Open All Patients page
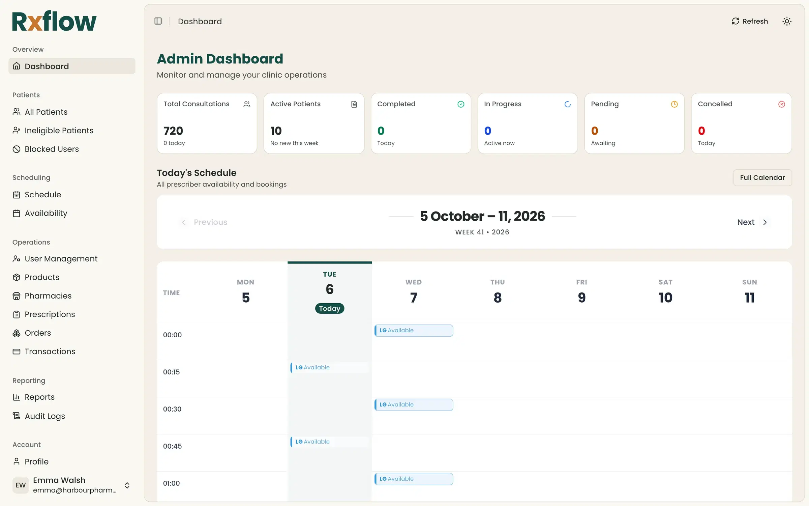This screenshot has height=506, width=809. [x=72, y=112]
